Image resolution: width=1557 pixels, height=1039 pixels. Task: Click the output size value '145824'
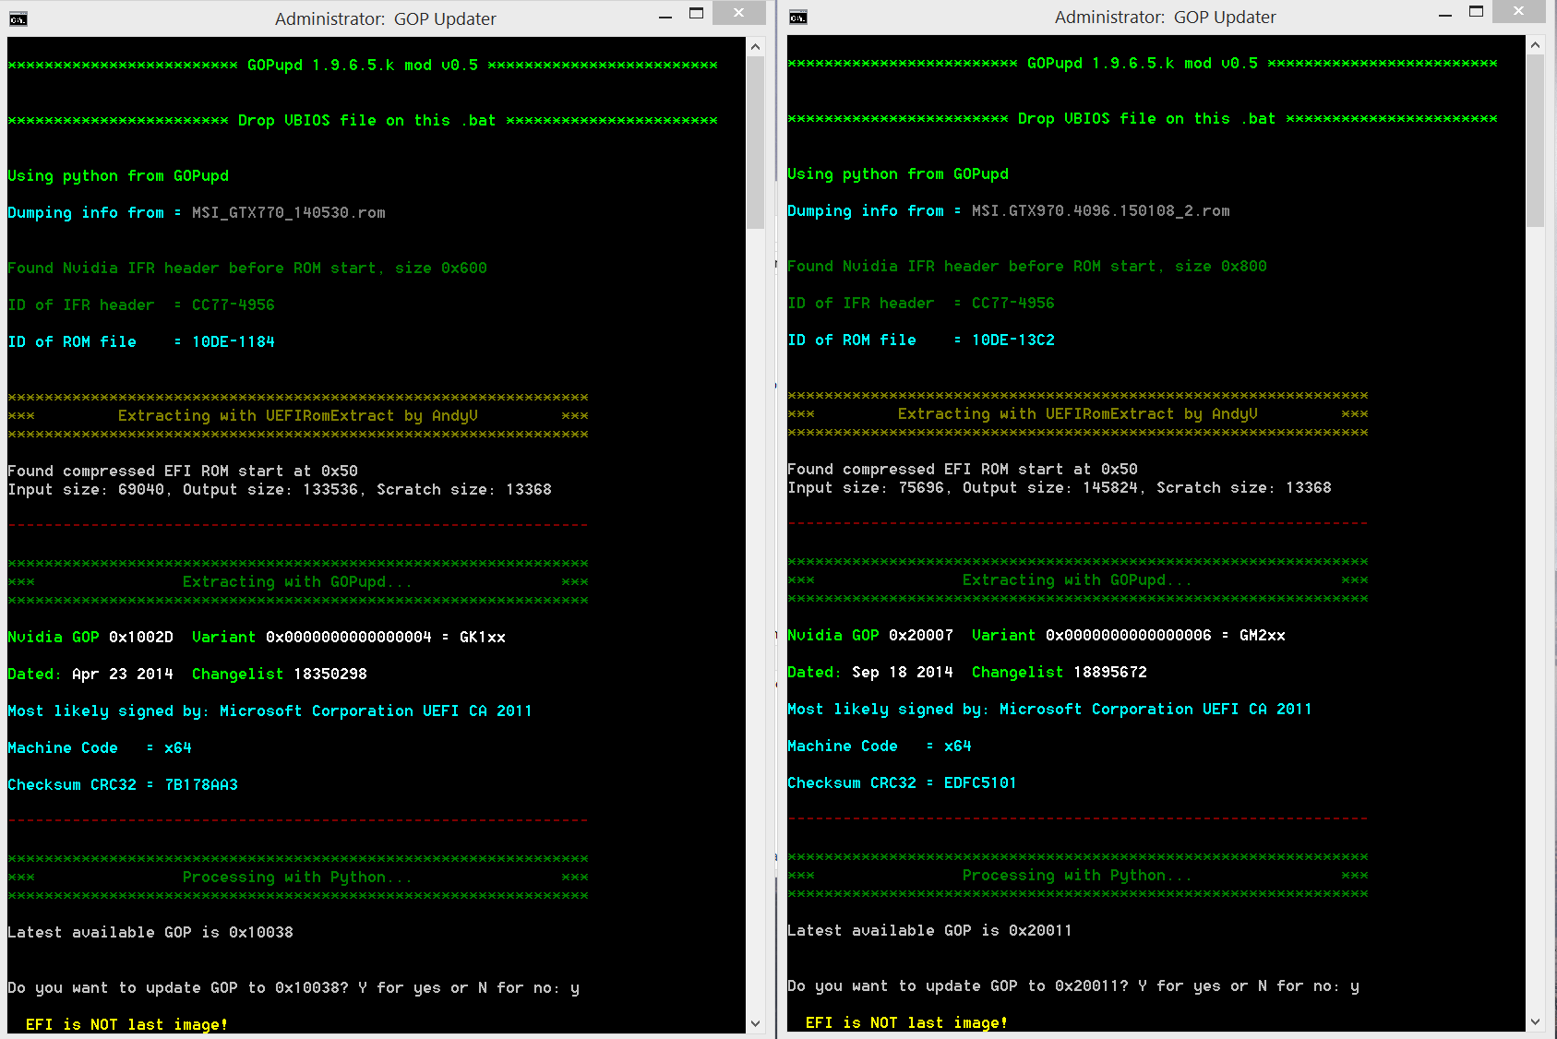1110,488
